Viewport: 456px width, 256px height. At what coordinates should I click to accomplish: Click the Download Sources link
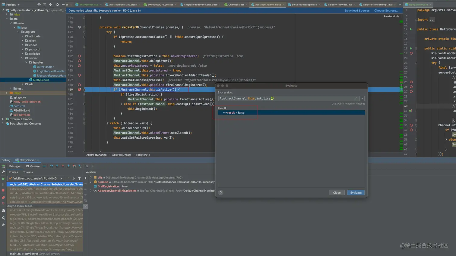coord(357,11)
